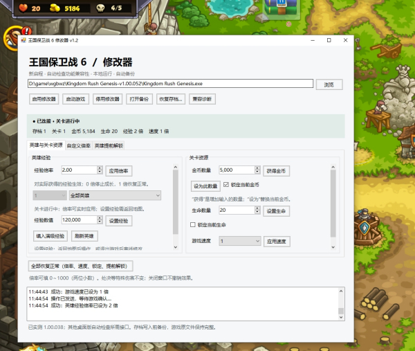This screenshot has width=415, height=351.
Task: Click the log box scroll-up arrow
Action: tap(341, 291)
